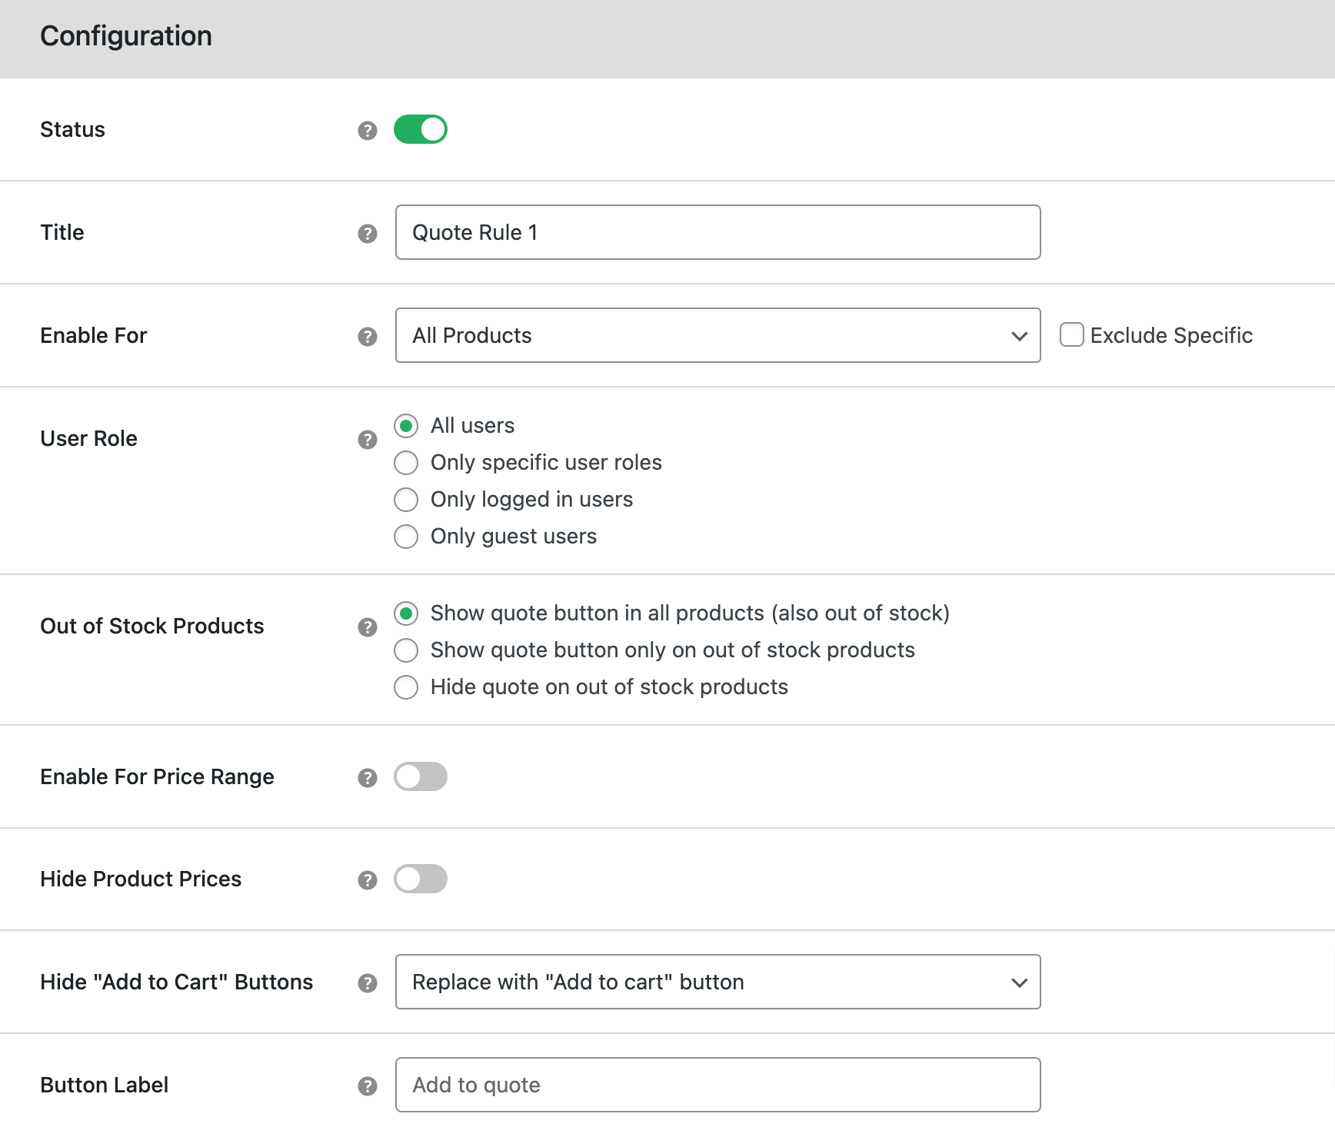Click help icon for Out of Stock Products
The width and height of the screenshot is (1335, 1127).
[368, 627]
